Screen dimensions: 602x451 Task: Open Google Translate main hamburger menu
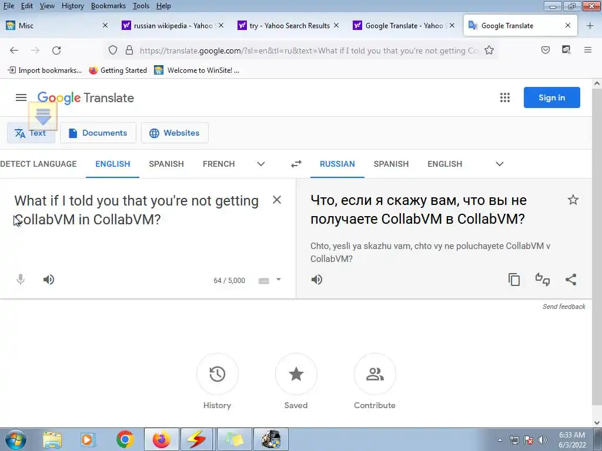tap(21, 98)
